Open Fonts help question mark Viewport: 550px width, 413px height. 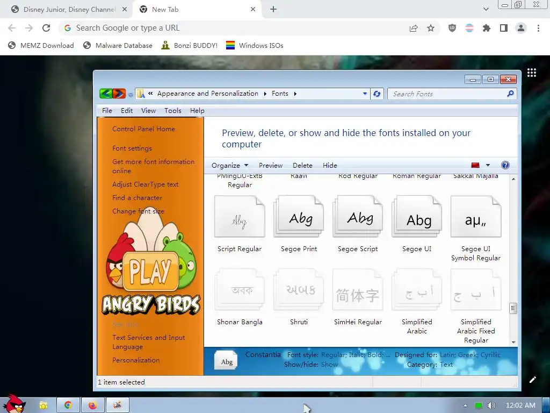(505, 165)
